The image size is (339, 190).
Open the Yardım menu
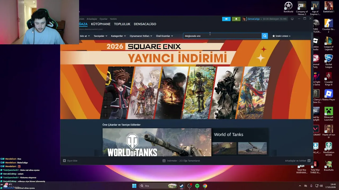(x=113, y=19)
